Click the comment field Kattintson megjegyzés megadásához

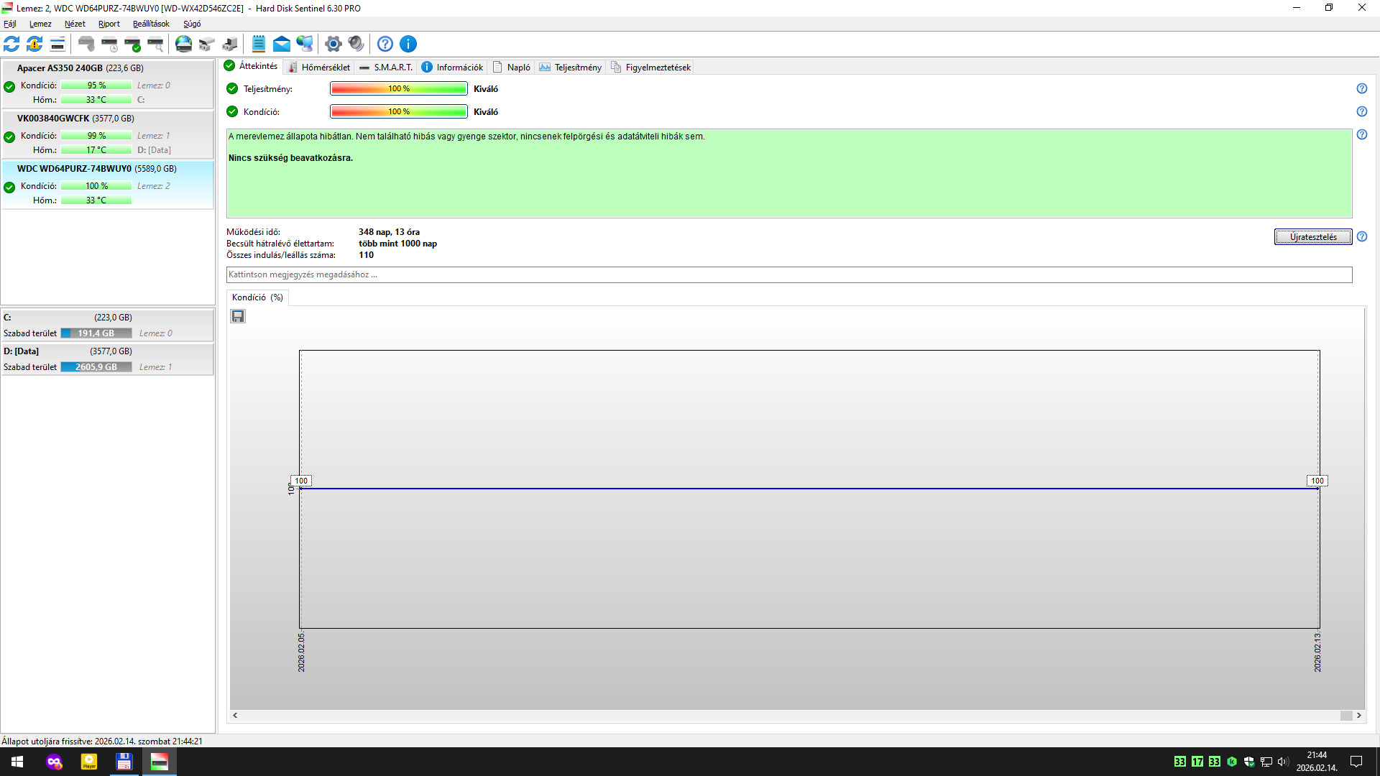pyautogui.click(x=788, y=274)
